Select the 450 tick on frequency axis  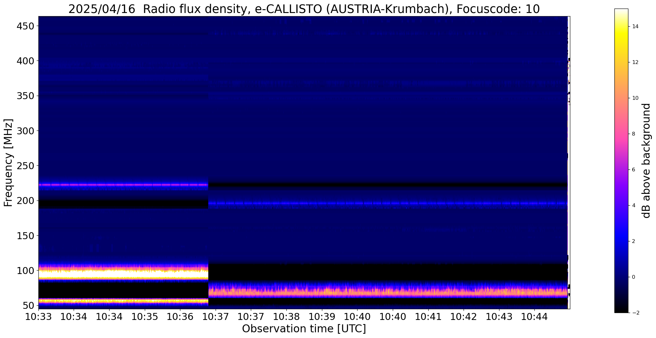click(x=25, y=26)
